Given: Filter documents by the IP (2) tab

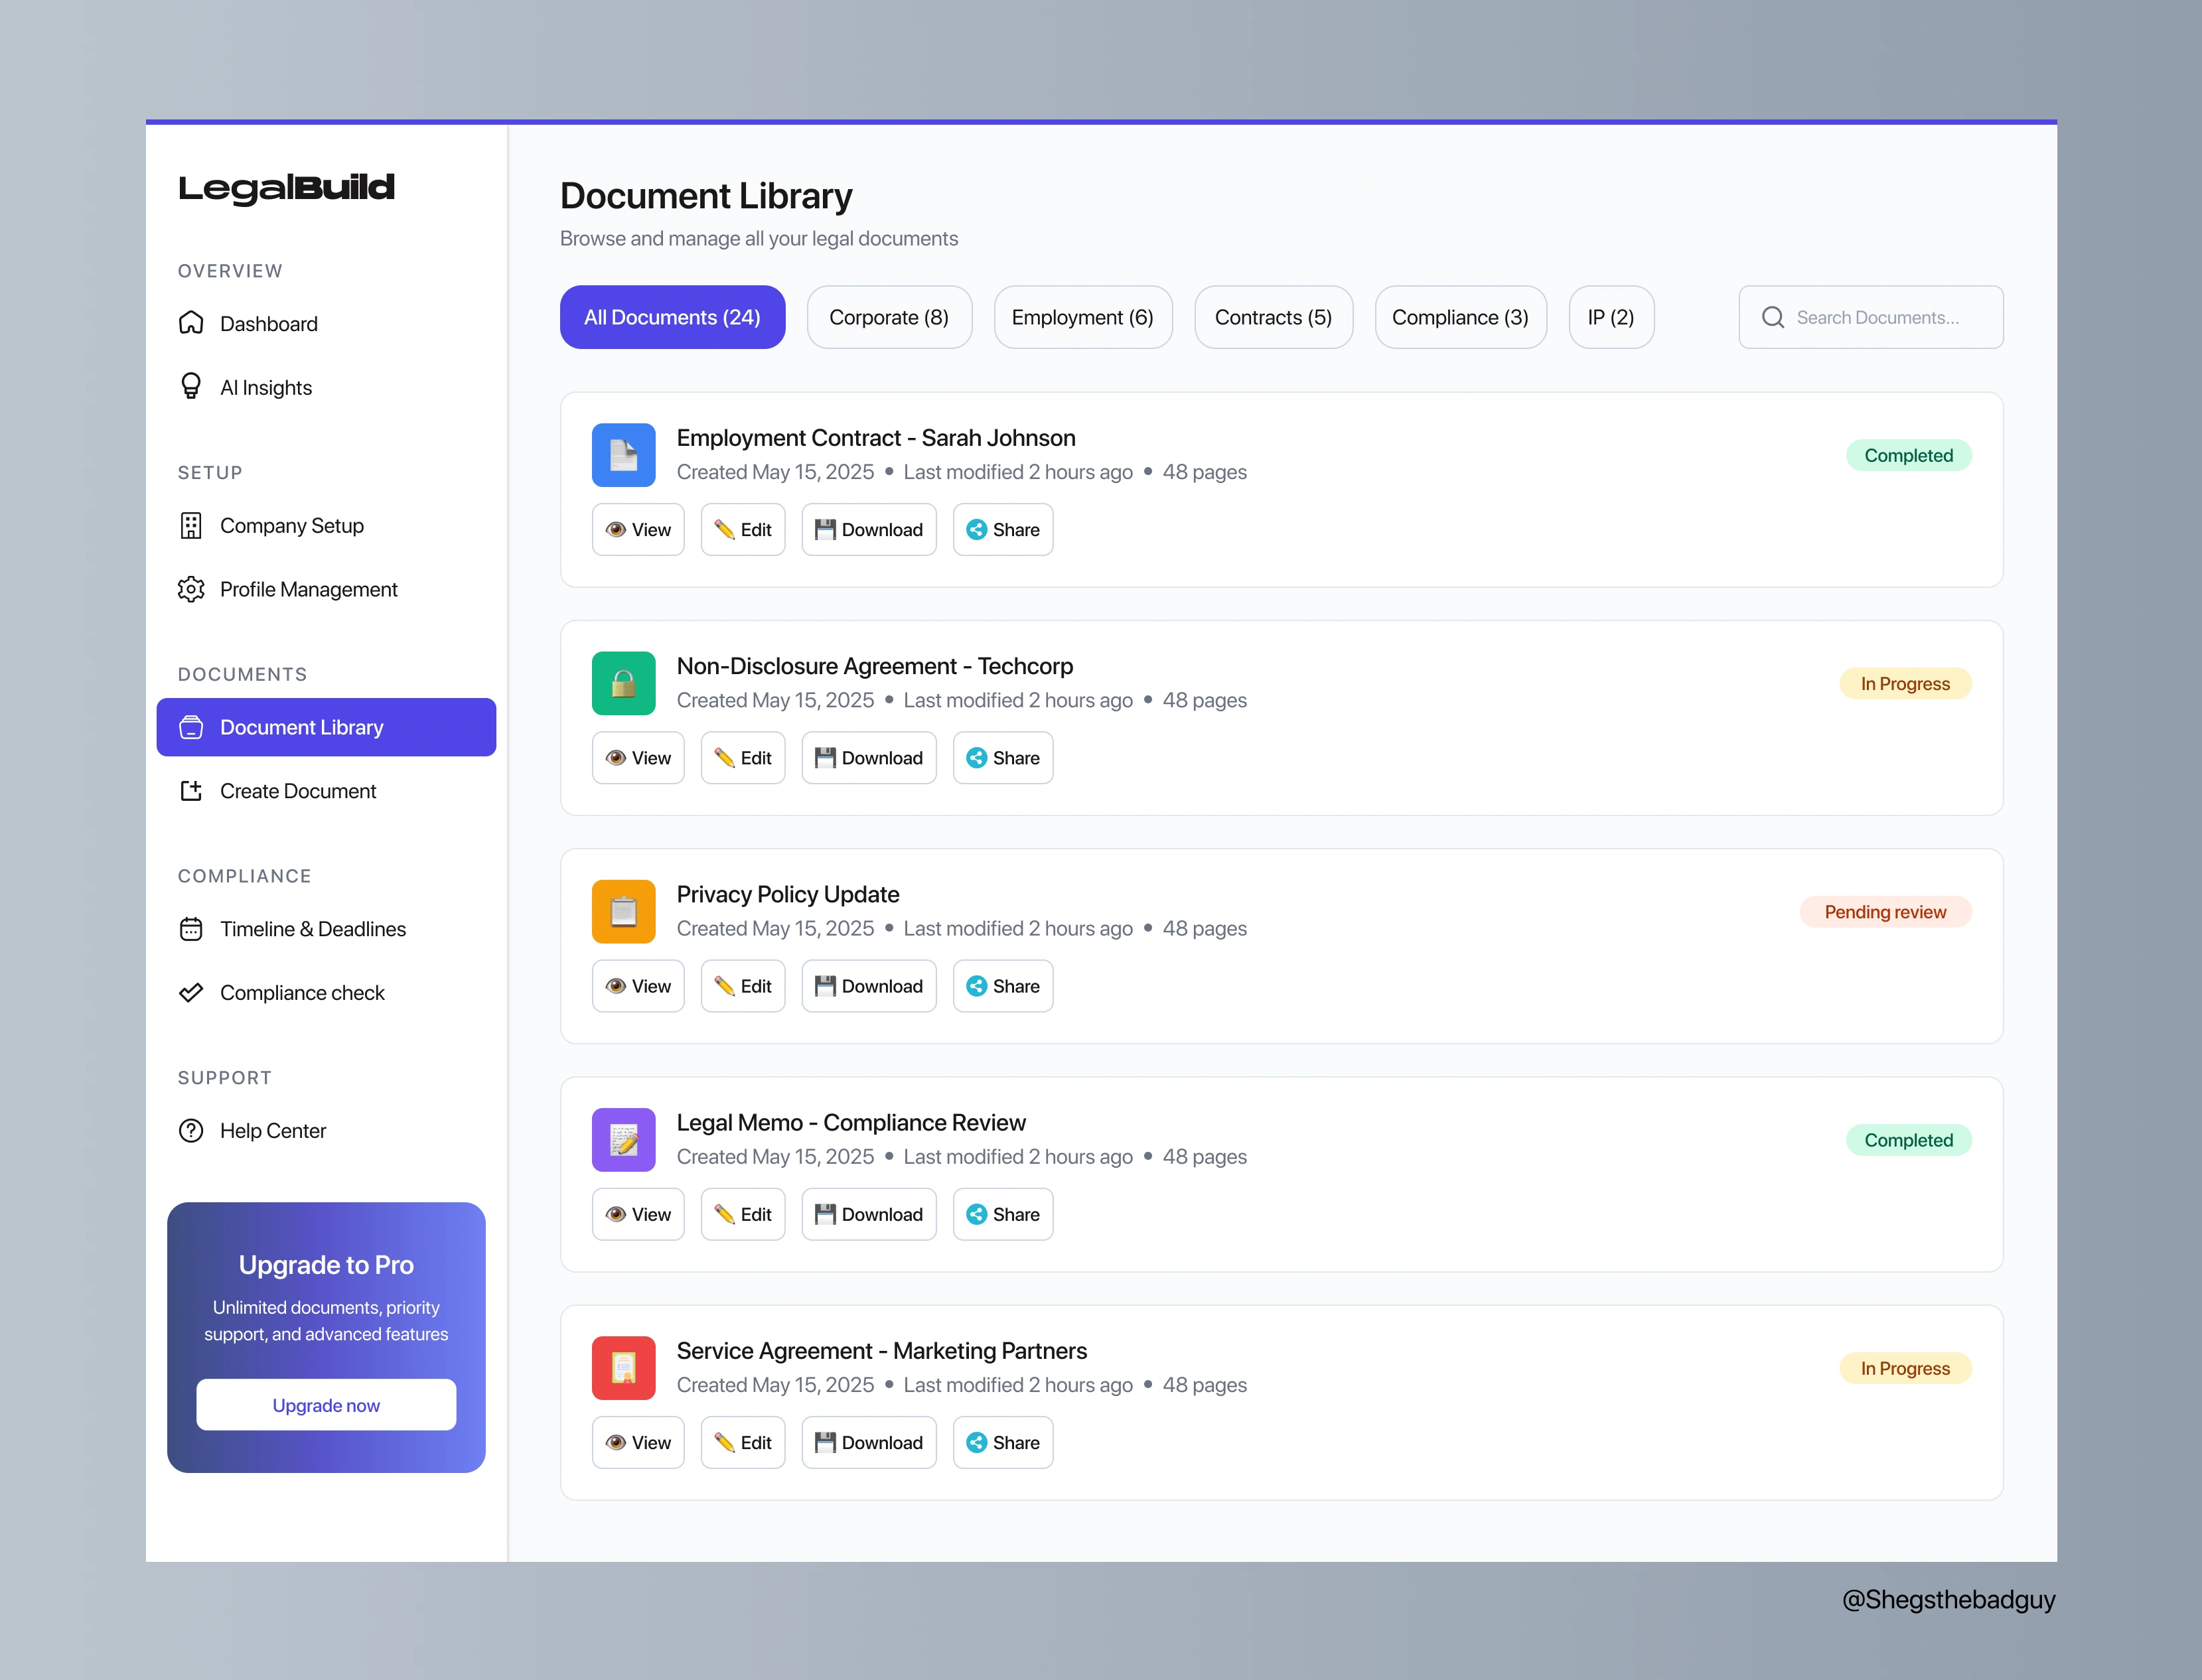Looking at the screenshot, I should pos(1610,317).
